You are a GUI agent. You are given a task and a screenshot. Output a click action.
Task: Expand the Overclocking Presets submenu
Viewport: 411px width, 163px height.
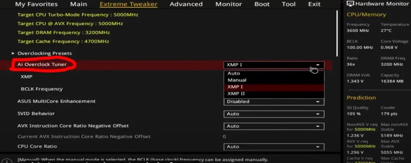[x=45, y=53]
